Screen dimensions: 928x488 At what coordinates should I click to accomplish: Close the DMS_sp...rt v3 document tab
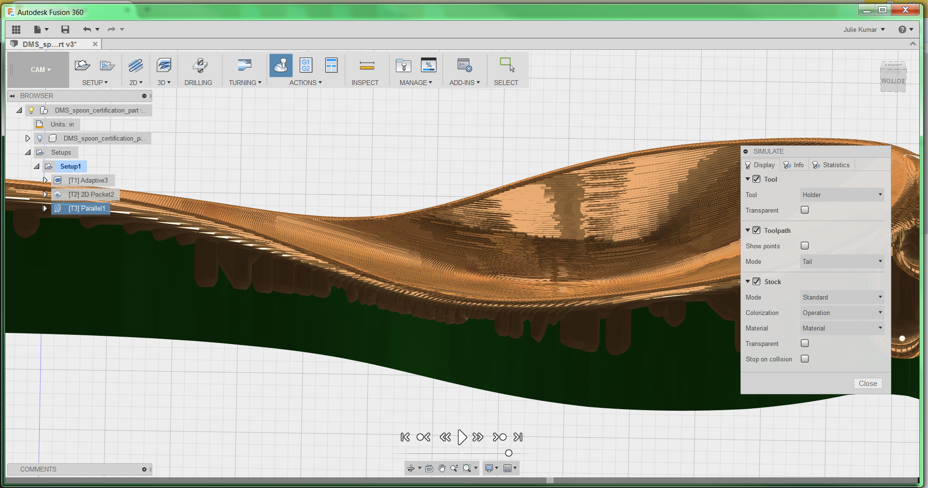pos(95,44)
